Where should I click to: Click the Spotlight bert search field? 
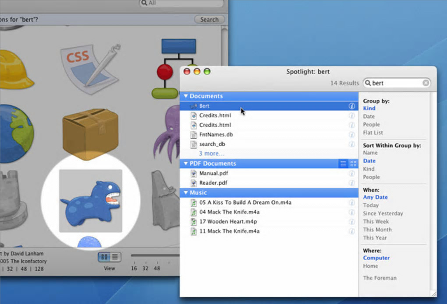(397, 83)
